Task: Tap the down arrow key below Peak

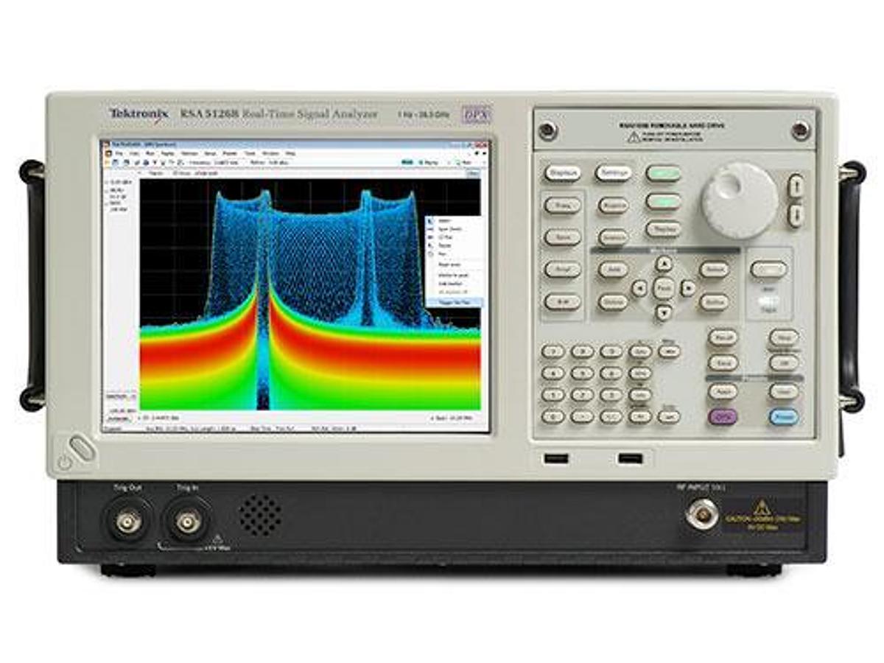Action: pyautogui.click(x=664, y=312)
